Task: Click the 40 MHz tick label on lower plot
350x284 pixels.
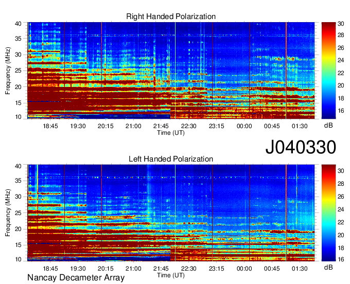Action: pyautogui.click(x=18, y=166)
